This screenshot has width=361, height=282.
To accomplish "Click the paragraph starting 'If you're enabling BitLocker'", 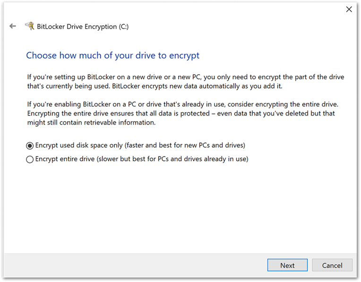I will click(183, 113).
